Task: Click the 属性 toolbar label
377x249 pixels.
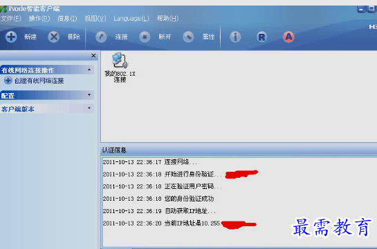Action: click(208, 37)
